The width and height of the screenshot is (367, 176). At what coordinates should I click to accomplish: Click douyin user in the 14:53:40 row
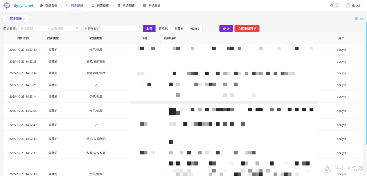click(x=341, y=50)
